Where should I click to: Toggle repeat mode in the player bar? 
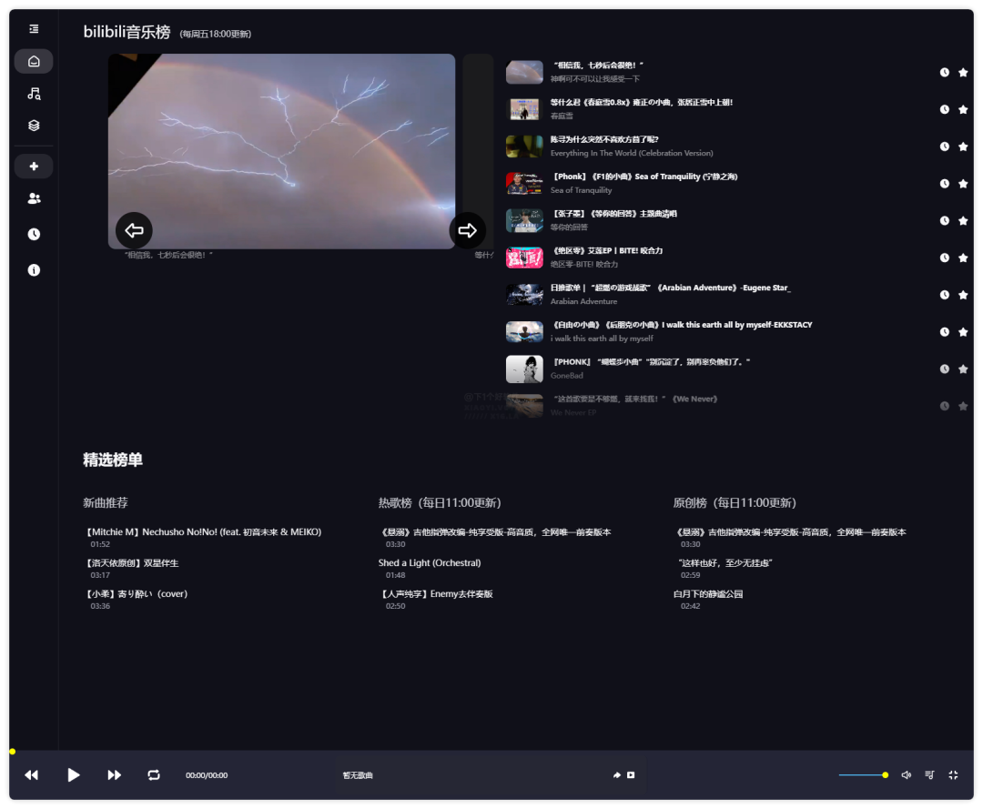click(154, 774)
